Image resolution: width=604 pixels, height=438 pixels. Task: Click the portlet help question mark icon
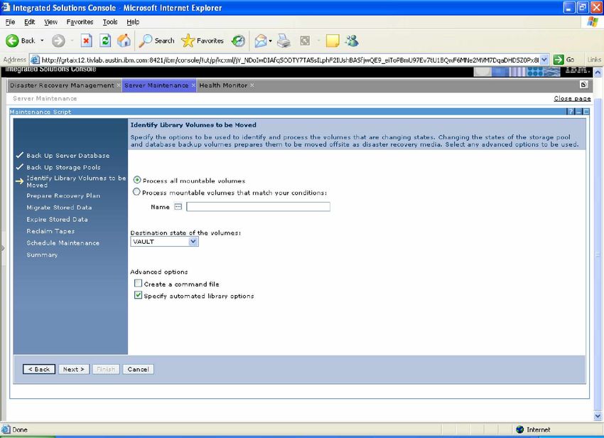click(571, 112)
